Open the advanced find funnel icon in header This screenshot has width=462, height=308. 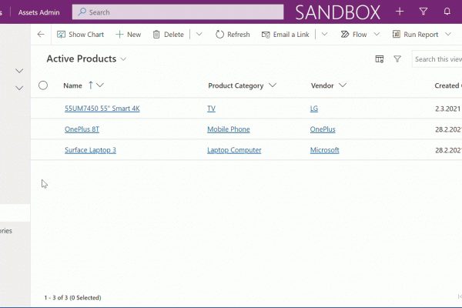click(x=423, y=12)
